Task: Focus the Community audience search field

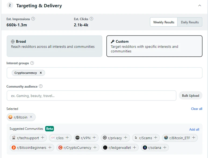Action: [91, 96]
